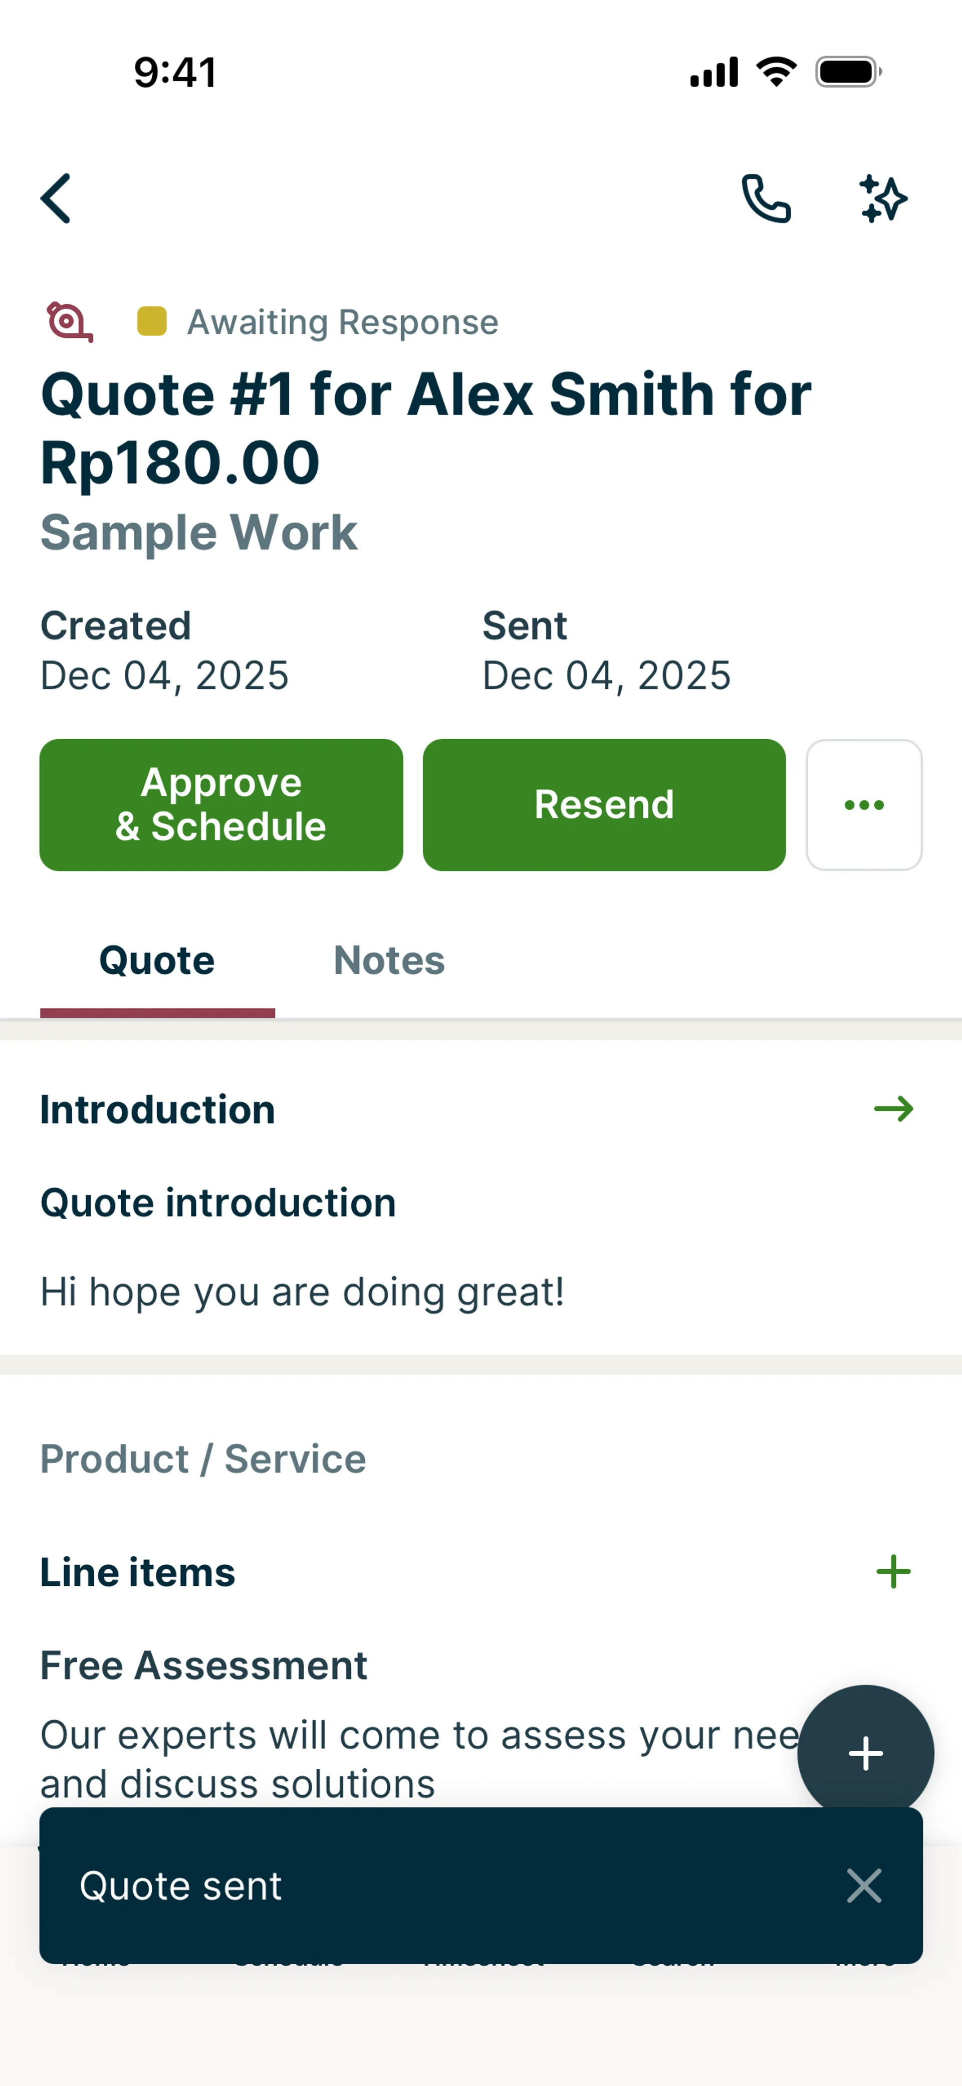Tap the Sent date Dec 04, 2025
This screenshot has width=962, height=2086.
coord(607,675)
